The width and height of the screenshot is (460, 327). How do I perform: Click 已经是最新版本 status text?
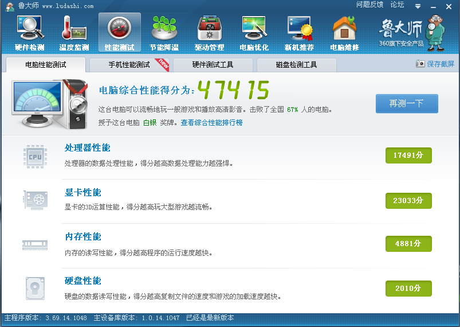coord(210,318)
